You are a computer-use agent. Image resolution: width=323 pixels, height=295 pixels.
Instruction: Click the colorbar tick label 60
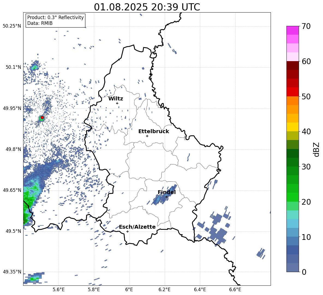[x=306, y=61]
